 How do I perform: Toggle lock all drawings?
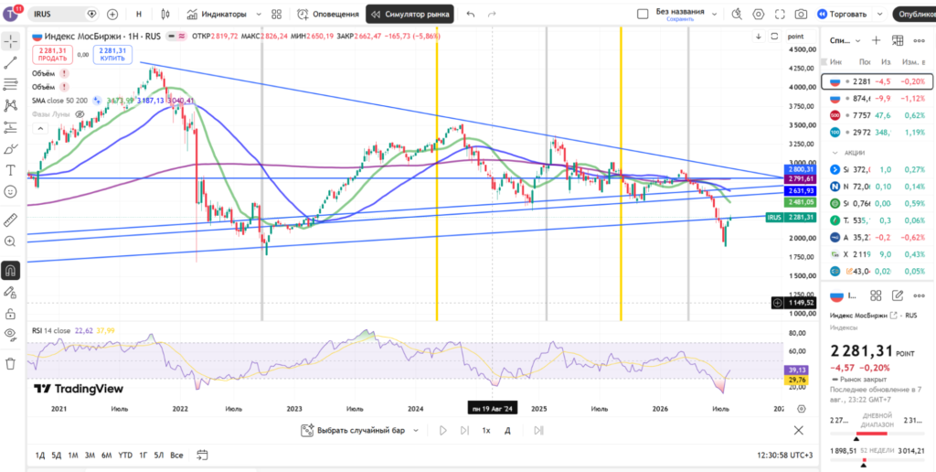(11, 313)
